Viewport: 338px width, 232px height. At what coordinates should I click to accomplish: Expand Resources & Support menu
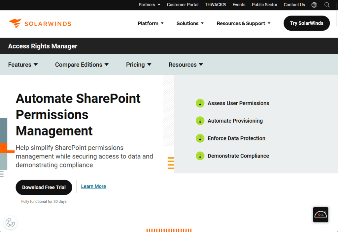click(x=244, y=23)
